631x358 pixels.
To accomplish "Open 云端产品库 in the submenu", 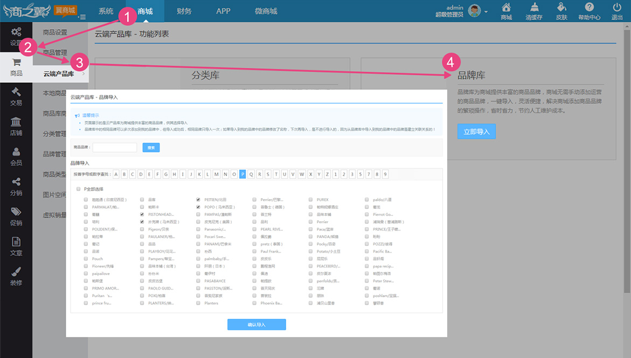I will 59,74.
